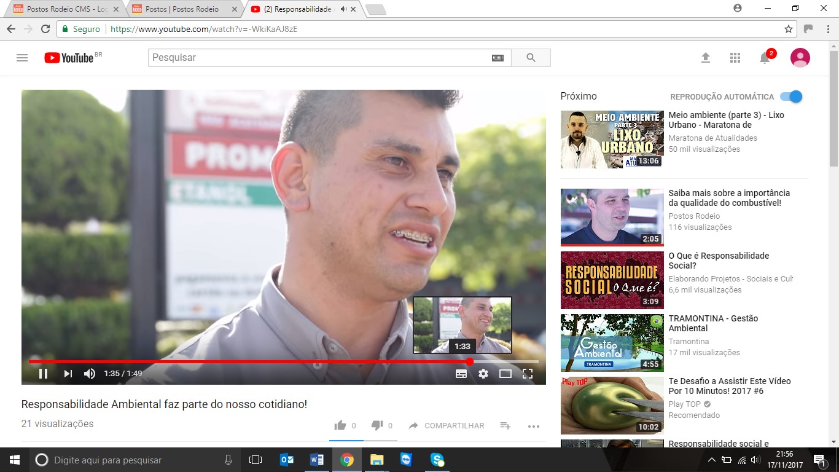
Task: Open the taskbar clock showing 21:56
Action: (784, 460)
